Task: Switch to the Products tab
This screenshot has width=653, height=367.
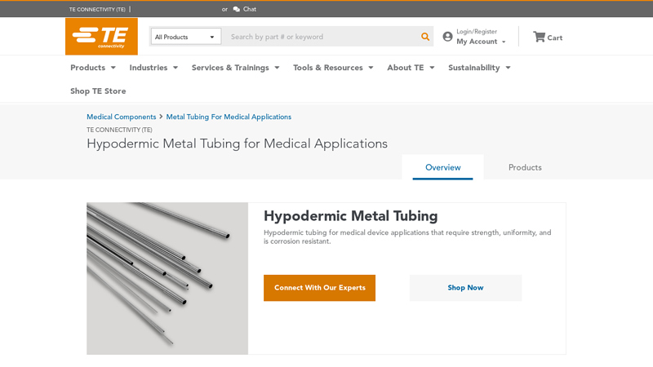Action: click(525, 167)
